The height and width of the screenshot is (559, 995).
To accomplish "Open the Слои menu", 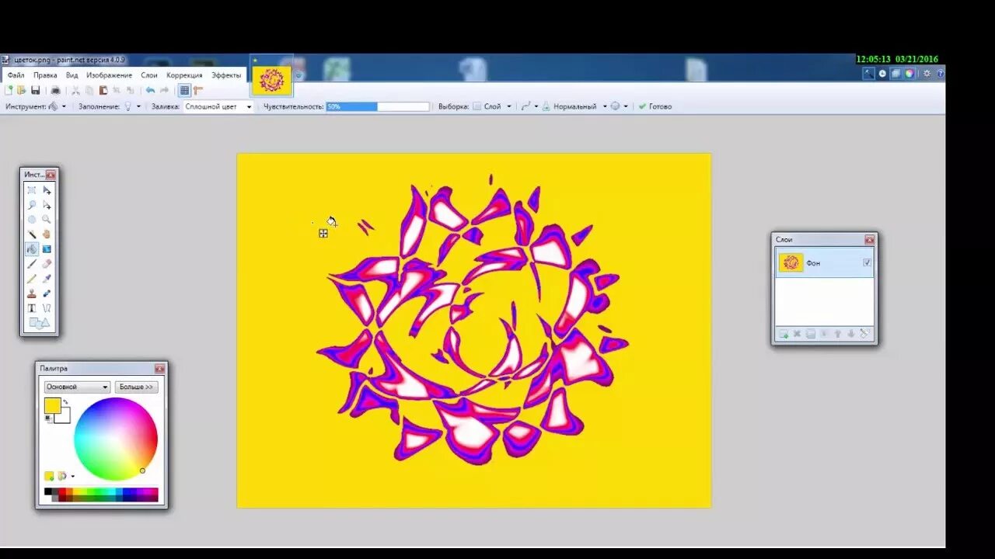I will coord(149,75).
